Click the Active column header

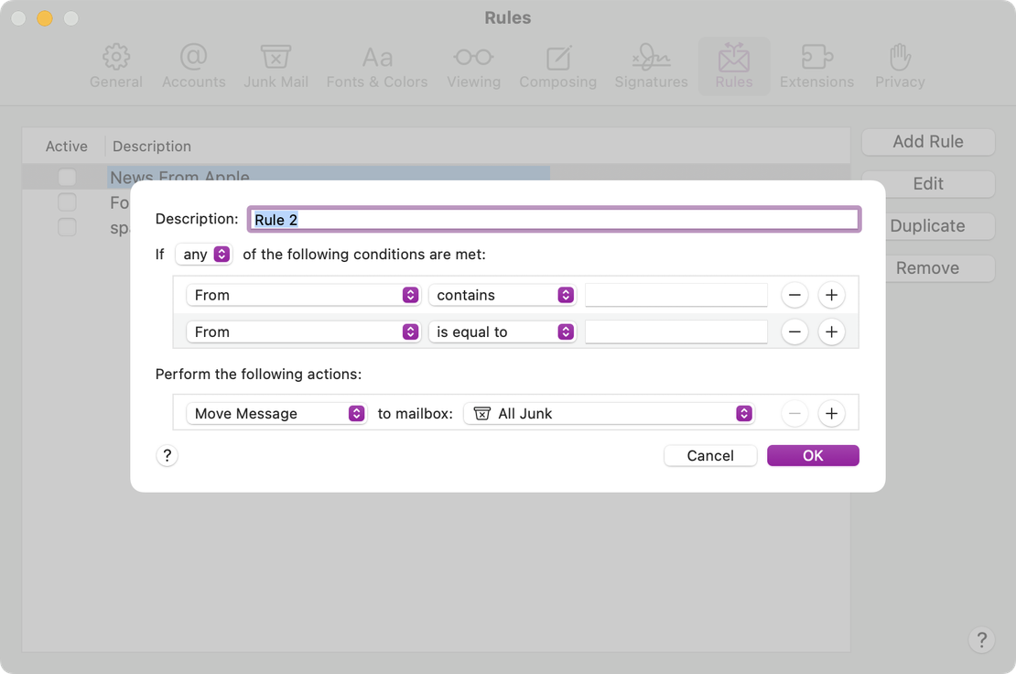[66, 147]
